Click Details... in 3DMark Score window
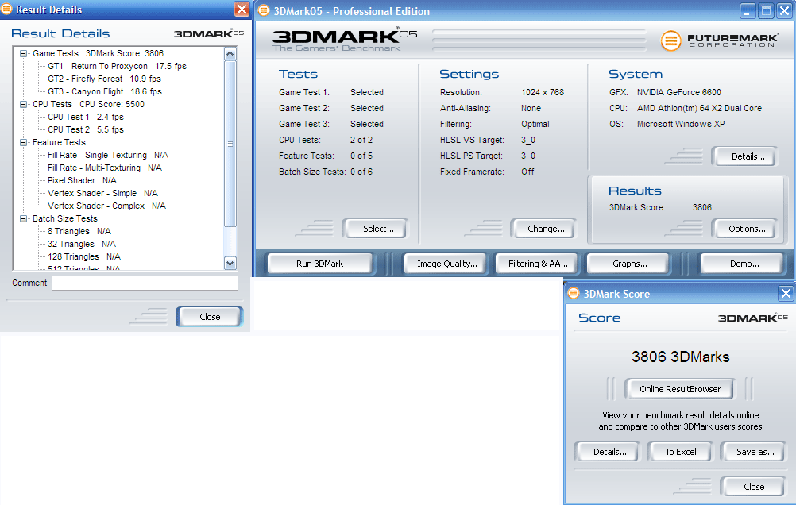The image size is (796, 505). tap(608, 452)
